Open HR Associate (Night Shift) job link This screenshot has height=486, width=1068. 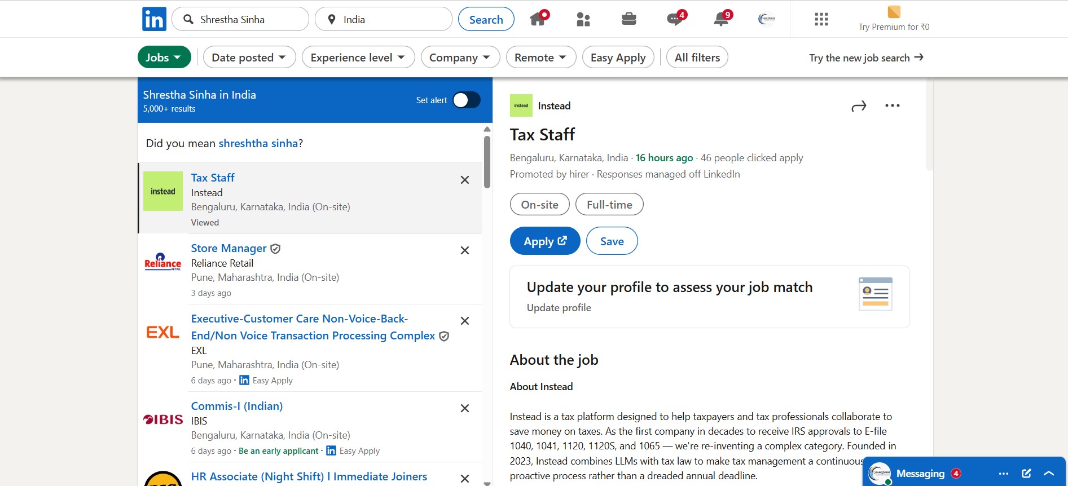point(309,476)
